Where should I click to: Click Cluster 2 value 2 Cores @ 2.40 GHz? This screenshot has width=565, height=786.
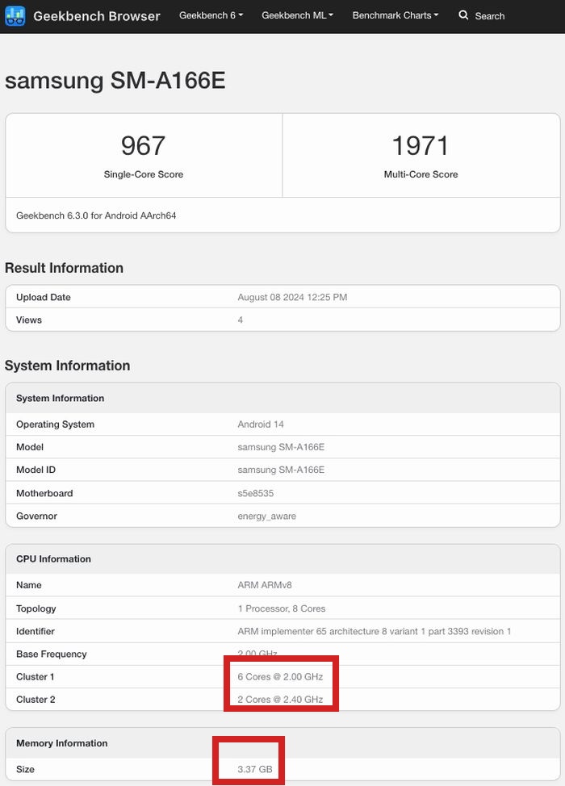(x=280, y=700)
